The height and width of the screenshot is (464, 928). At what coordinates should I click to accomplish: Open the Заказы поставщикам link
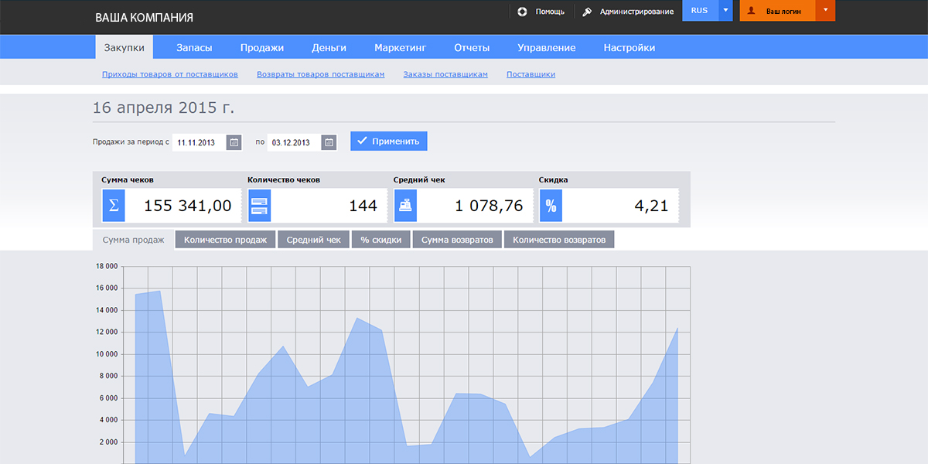coord(445,74)
